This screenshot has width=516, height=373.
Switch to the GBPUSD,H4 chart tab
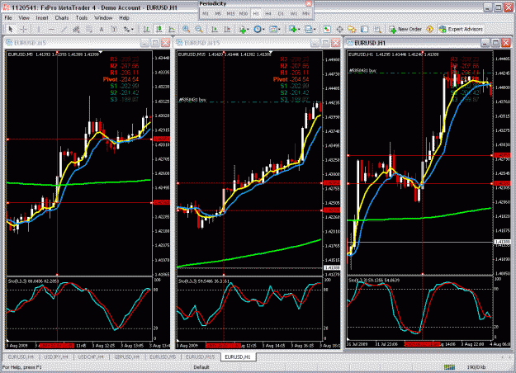126,356
